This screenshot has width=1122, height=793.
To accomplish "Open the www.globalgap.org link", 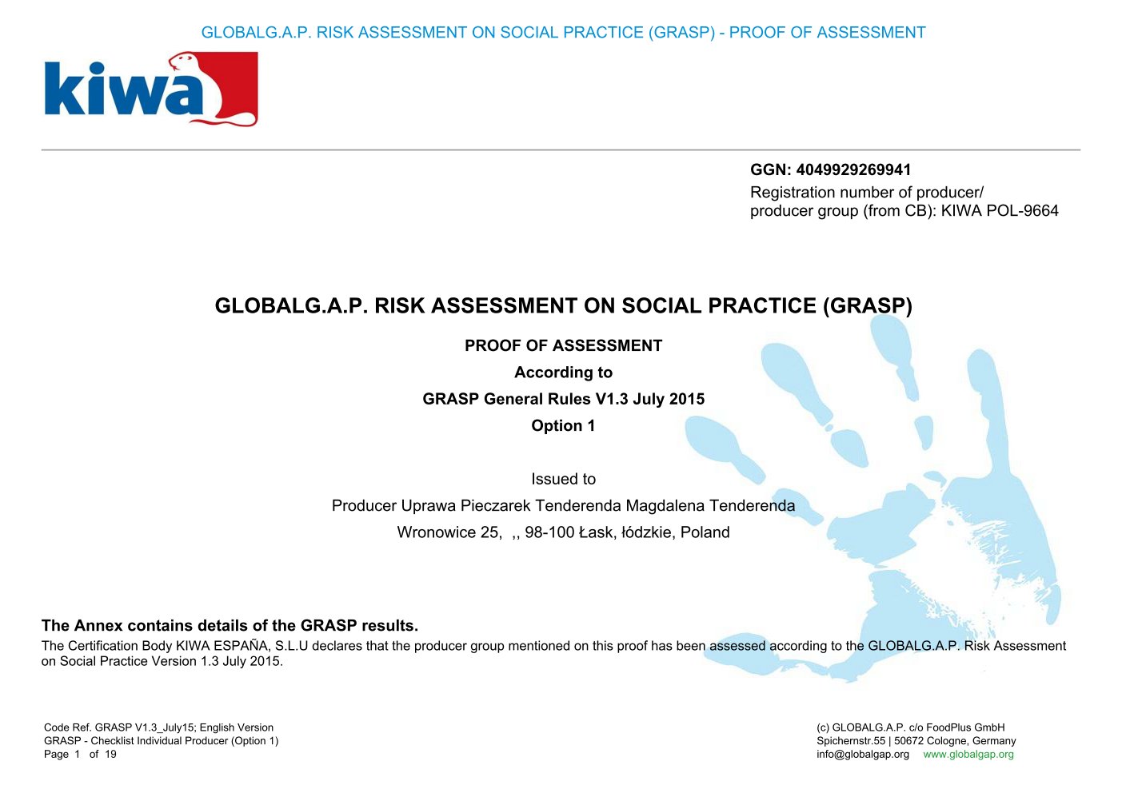I will pyautogui.click(x=968, y=755).
